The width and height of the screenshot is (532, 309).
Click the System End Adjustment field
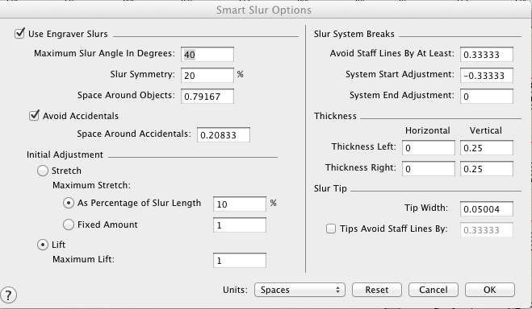point(487,97)
